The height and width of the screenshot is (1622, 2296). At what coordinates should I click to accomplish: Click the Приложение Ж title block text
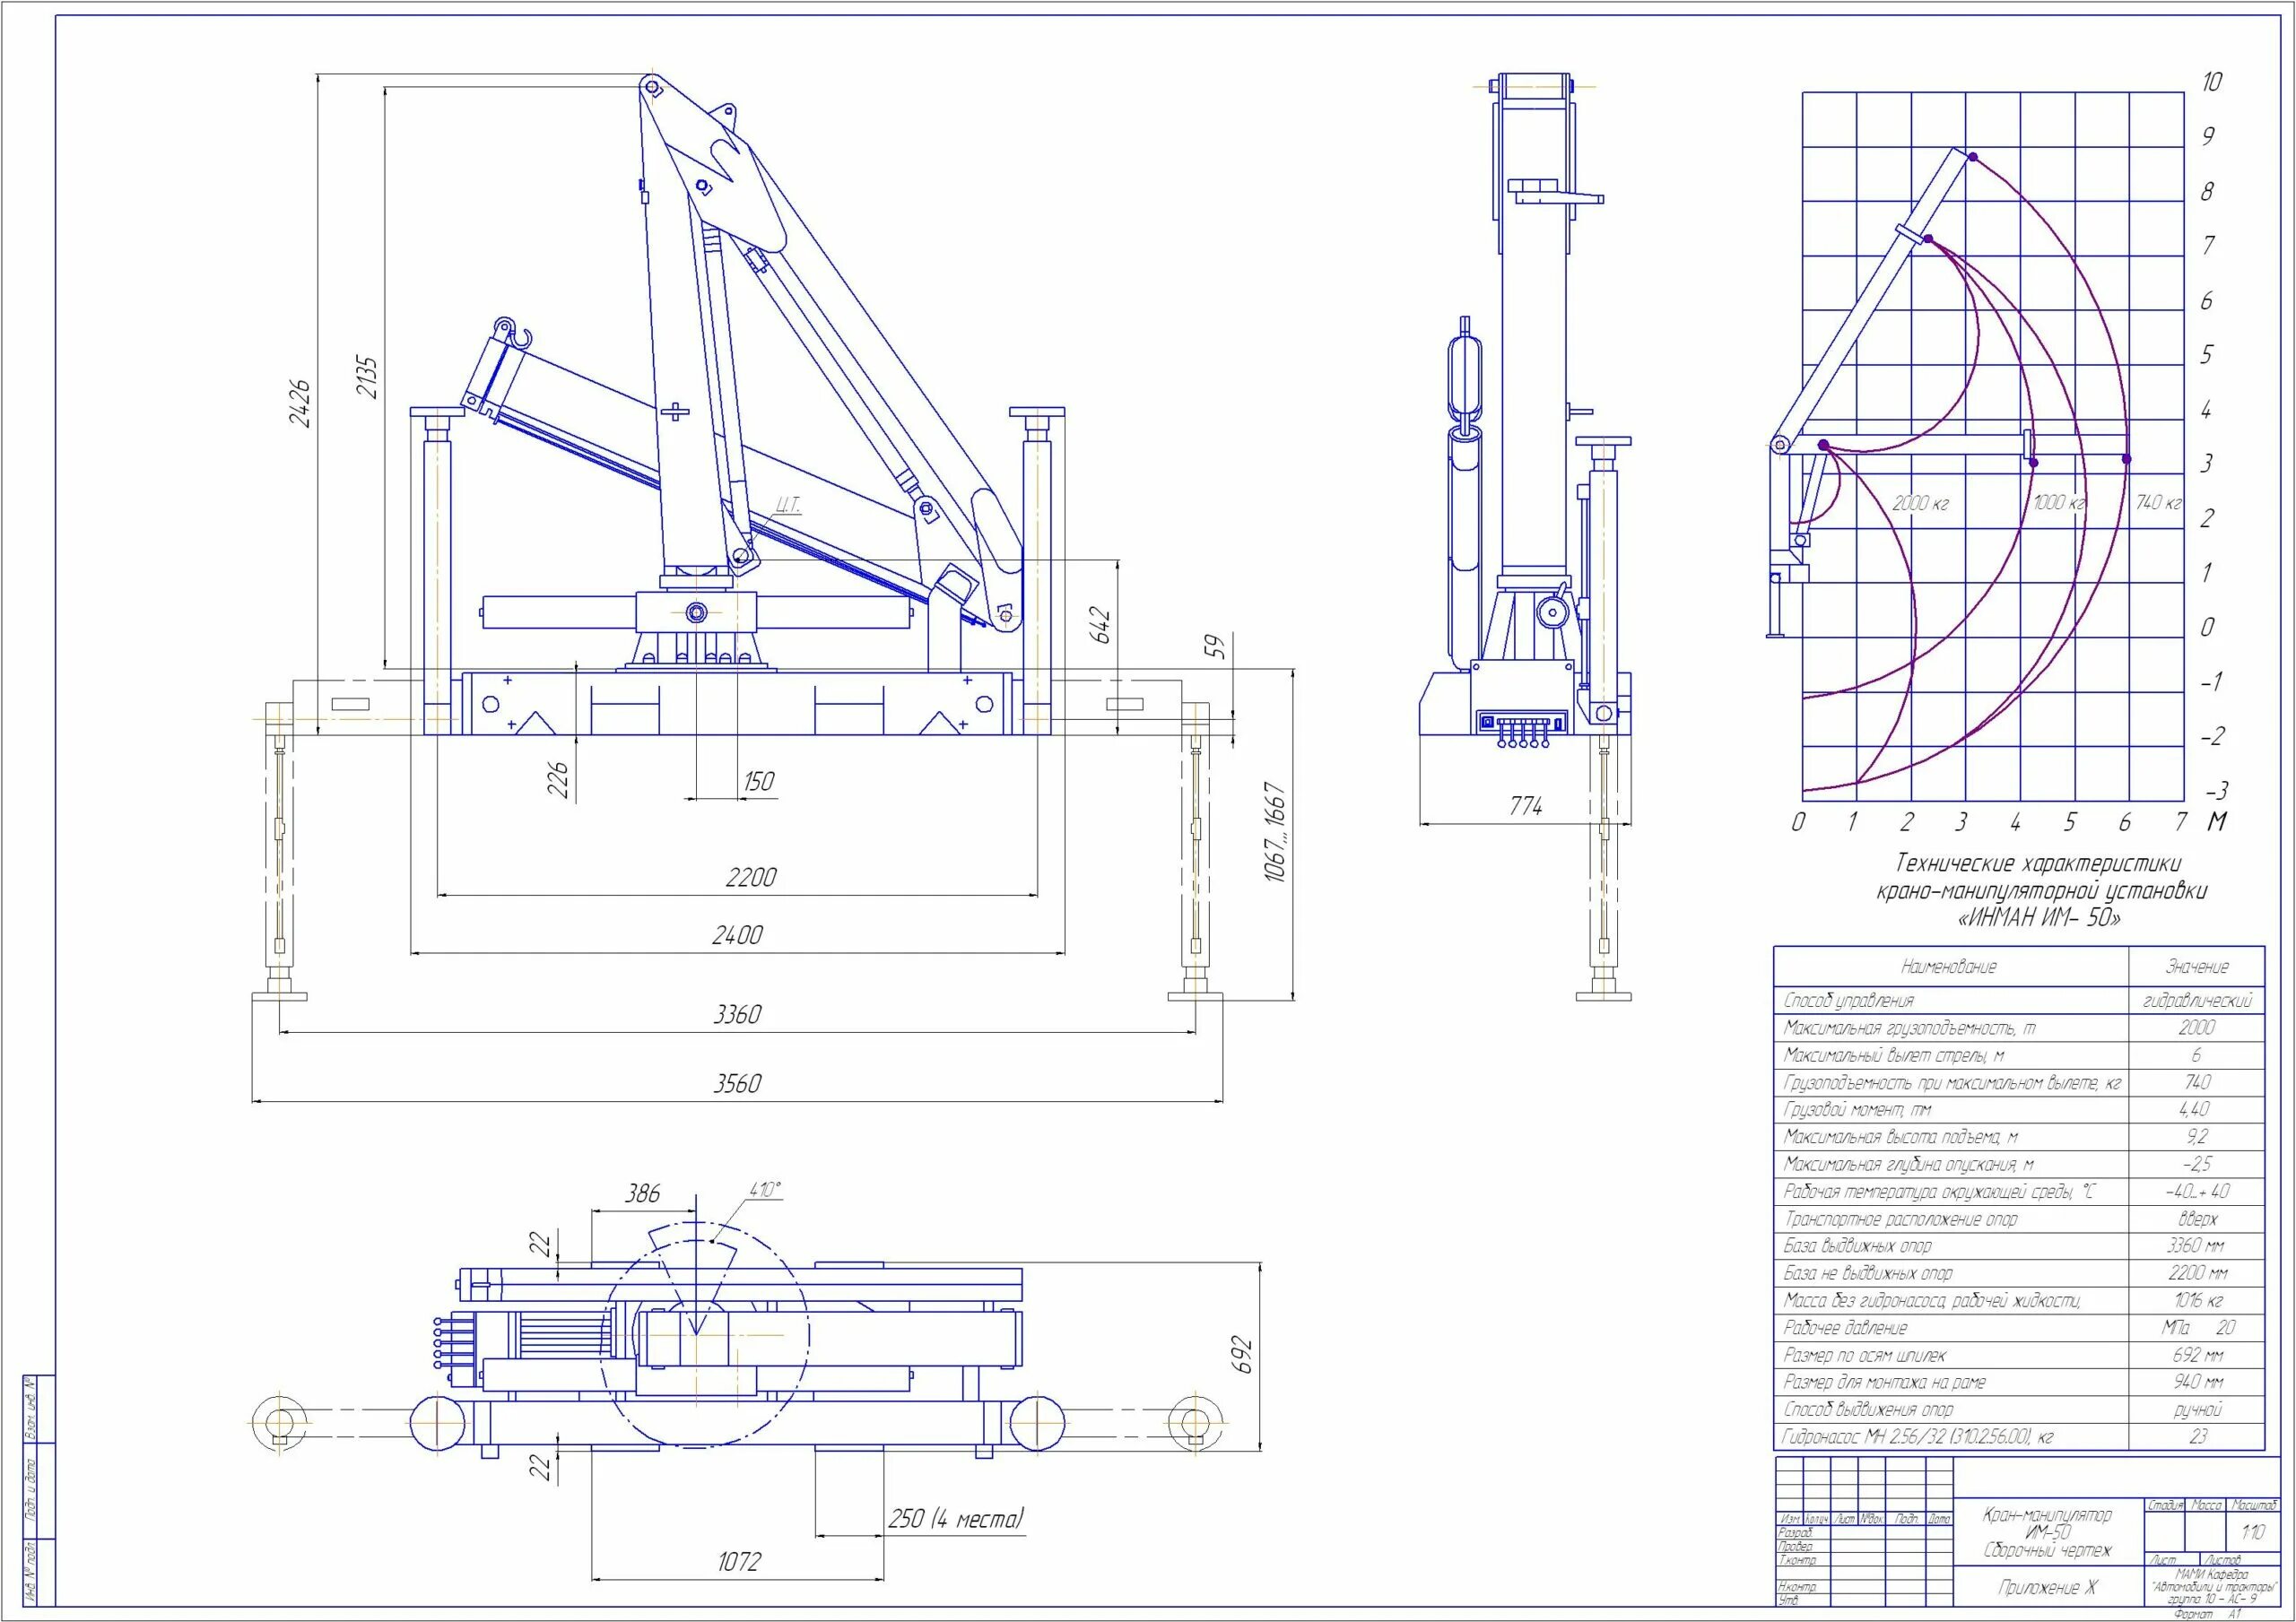point(2047,1588)
